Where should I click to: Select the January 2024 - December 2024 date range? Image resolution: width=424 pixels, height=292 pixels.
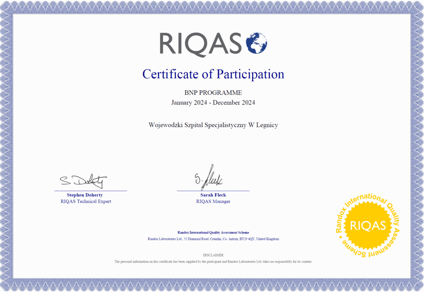pyautogui.click(x=213, y=103)
